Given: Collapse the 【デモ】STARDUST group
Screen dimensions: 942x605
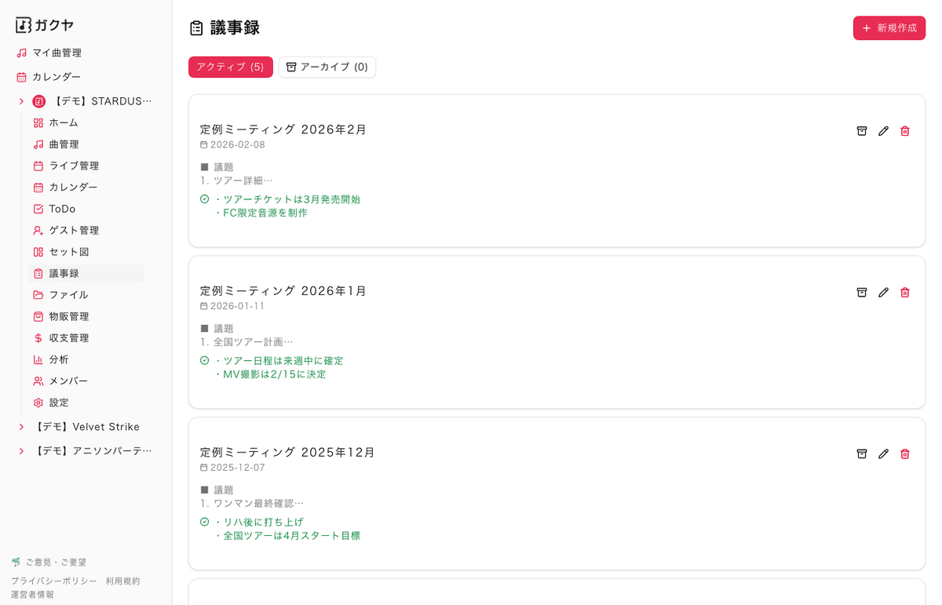Looking at the screenshot, I should point(21,100).
